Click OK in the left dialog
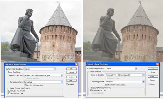This screenshot has height=99, width=163. point(71,69)
